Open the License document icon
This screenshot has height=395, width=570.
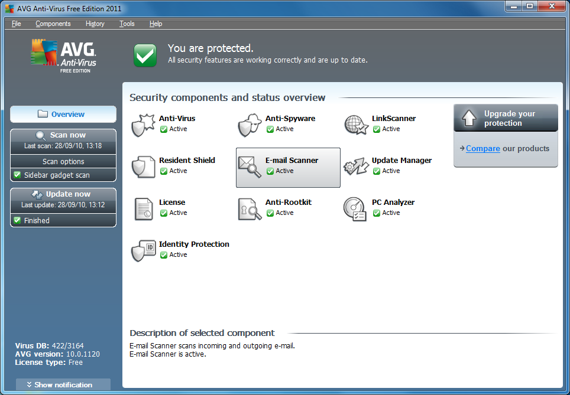pyautogui.click(x=144, y=209)
